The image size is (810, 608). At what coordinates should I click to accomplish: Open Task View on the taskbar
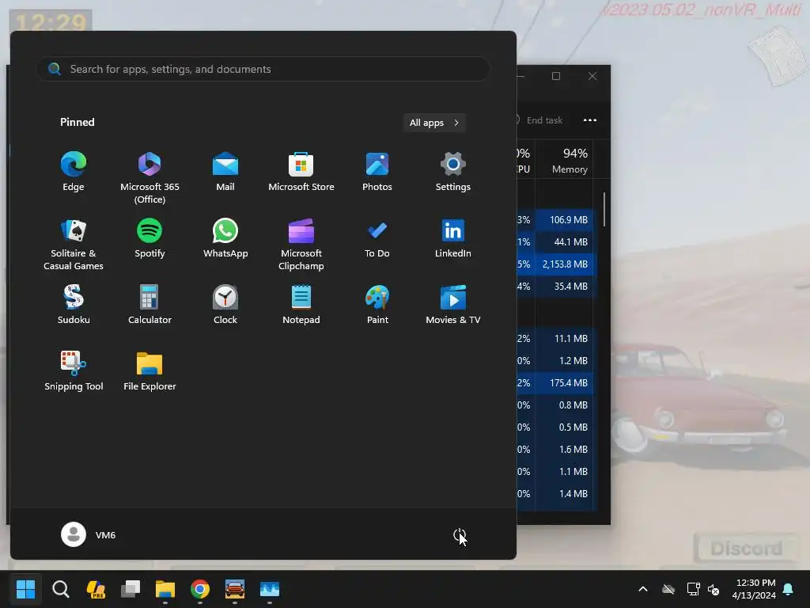131,589
